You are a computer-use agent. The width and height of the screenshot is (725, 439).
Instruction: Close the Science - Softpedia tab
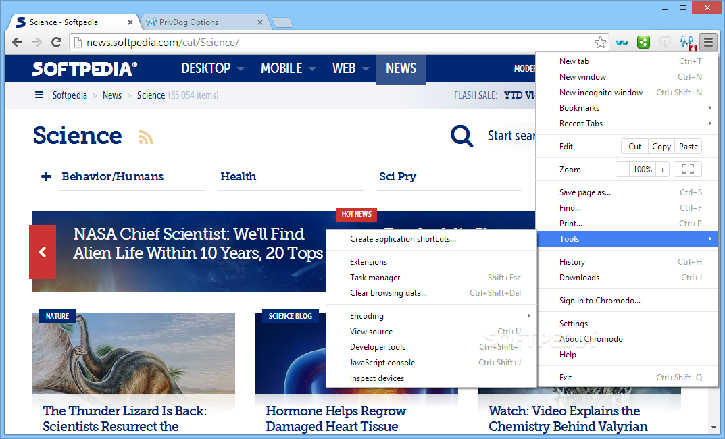tap(130, 22)
